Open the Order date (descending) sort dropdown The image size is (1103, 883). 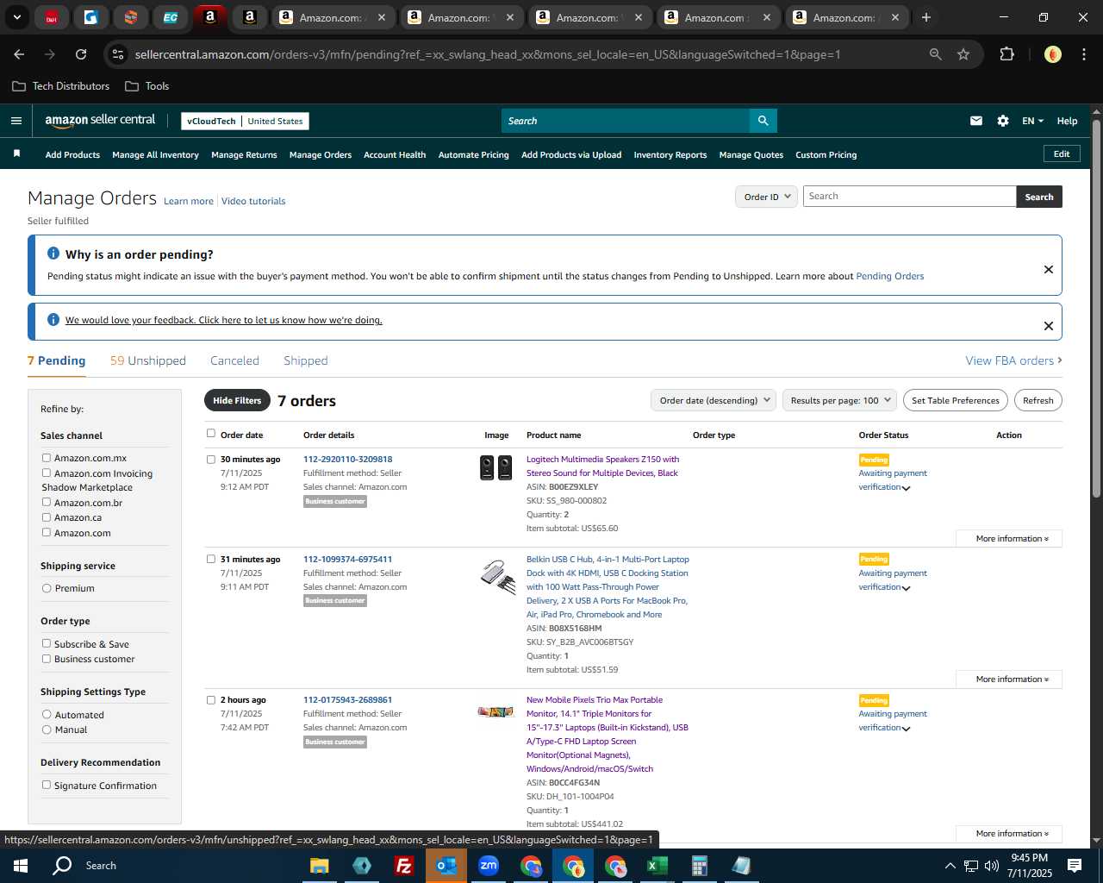point(714,400)
